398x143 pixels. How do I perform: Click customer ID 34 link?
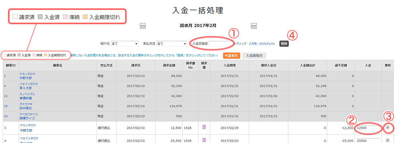click(5, 116)
